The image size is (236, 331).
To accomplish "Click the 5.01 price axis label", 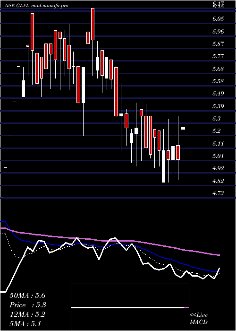I will (x=218, y=156).
